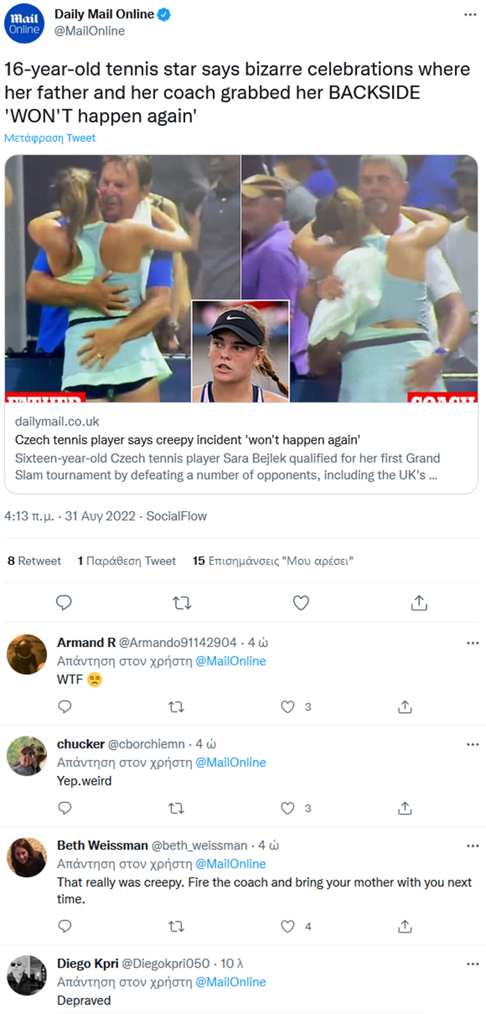View the 8 Retweet list
Viewport: 486px width, 1014px height.
[x=34, y=560]
